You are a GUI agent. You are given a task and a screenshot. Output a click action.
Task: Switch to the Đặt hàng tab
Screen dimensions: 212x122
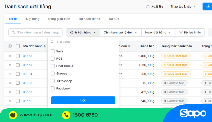pyautogui.click(x=33, y=19)
